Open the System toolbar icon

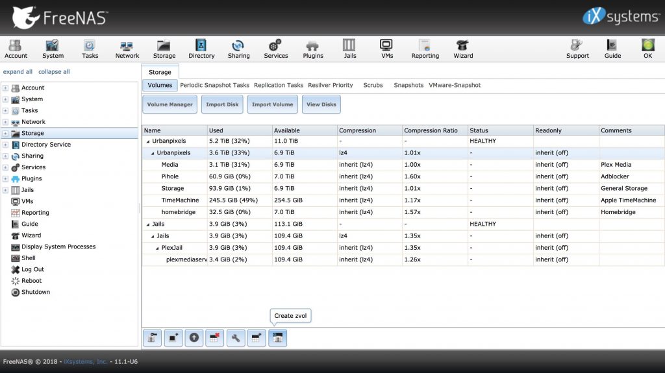point(53,49)
